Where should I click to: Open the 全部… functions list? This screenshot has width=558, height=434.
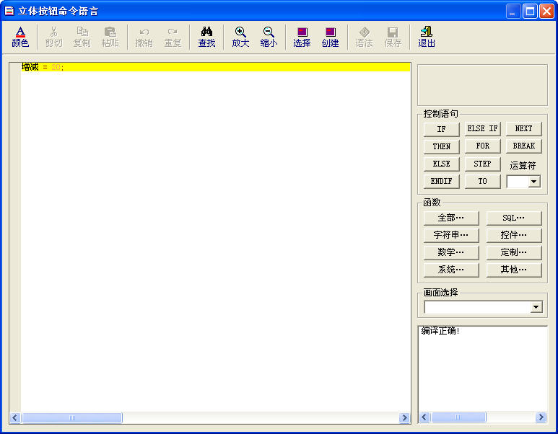[x=451, y=218]
